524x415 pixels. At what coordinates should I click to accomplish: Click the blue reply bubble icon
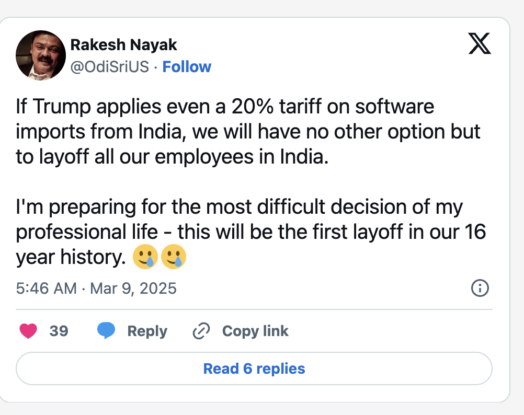point(106,331)
